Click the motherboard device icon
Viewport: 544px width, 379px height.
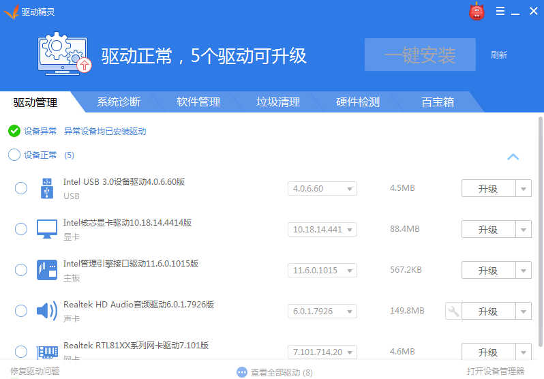(47, 270)
